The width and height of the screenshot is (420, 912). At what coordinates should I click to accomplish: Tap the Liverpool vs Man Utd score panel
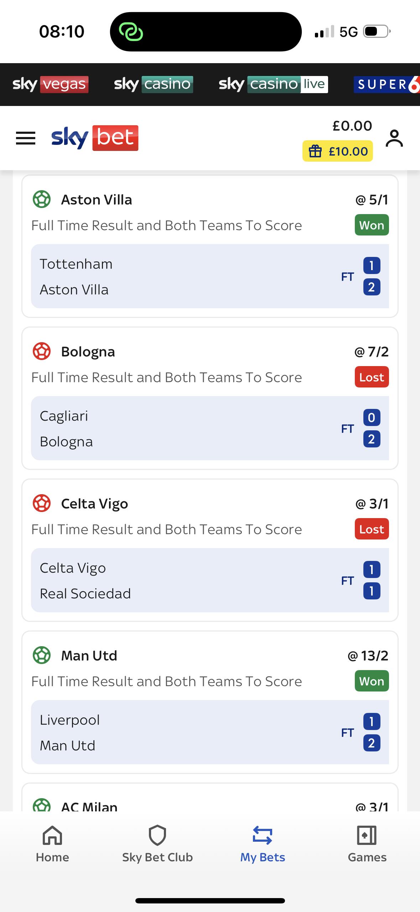(210, 732)
